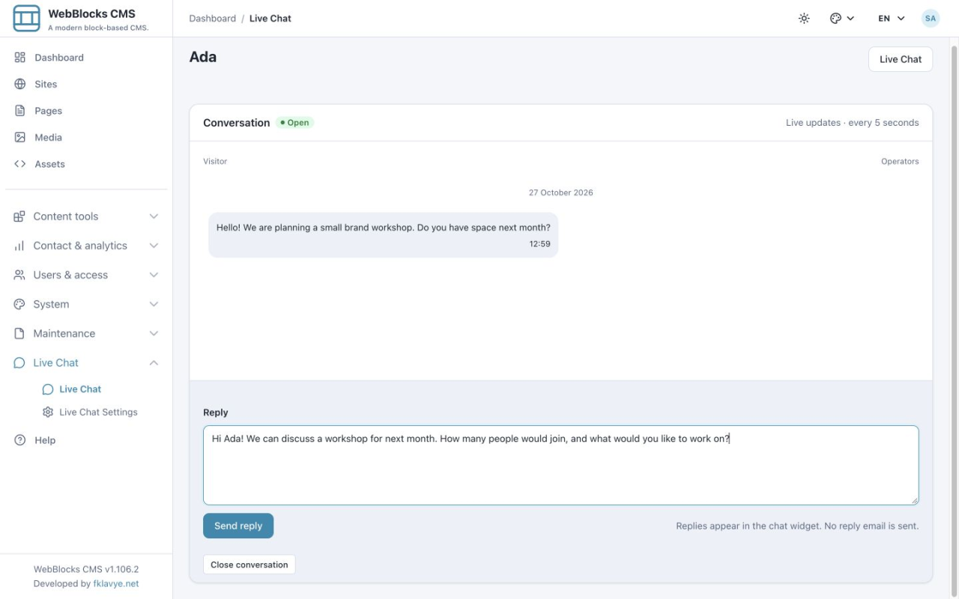
Task: Click the Contact & analytics bar-chart icon
Action: (x=19, y=246)
